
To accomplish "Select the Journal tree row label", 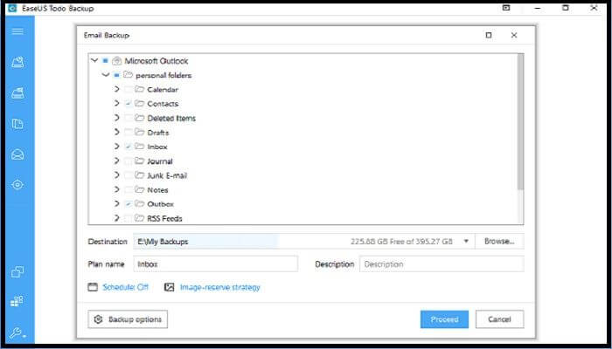I will 160,161.
